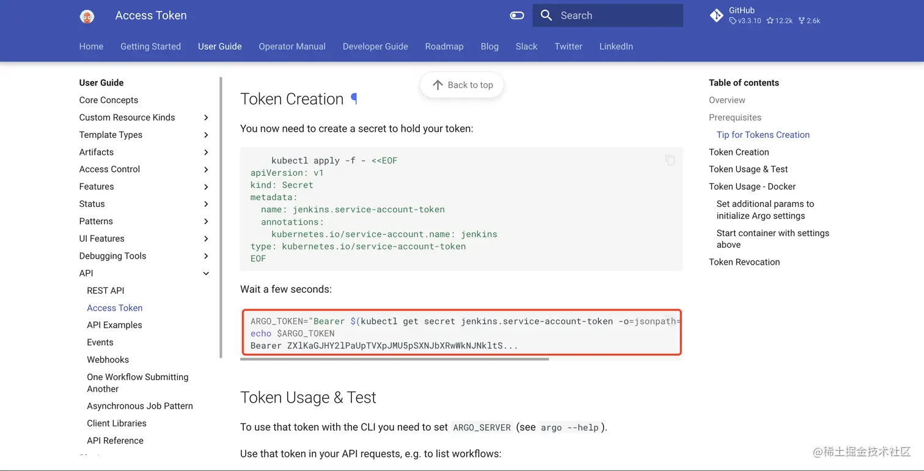Expand the Status section chevron
The height and width of the screenshot is (471, 924).
click(206, 204)
